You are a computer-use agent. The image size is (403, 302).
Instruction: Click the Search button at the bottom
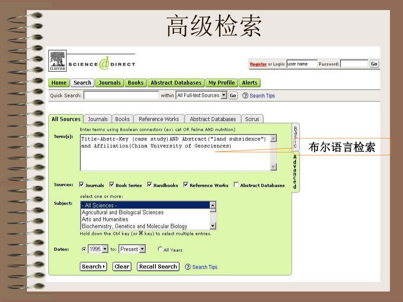(x=93, y=267)
